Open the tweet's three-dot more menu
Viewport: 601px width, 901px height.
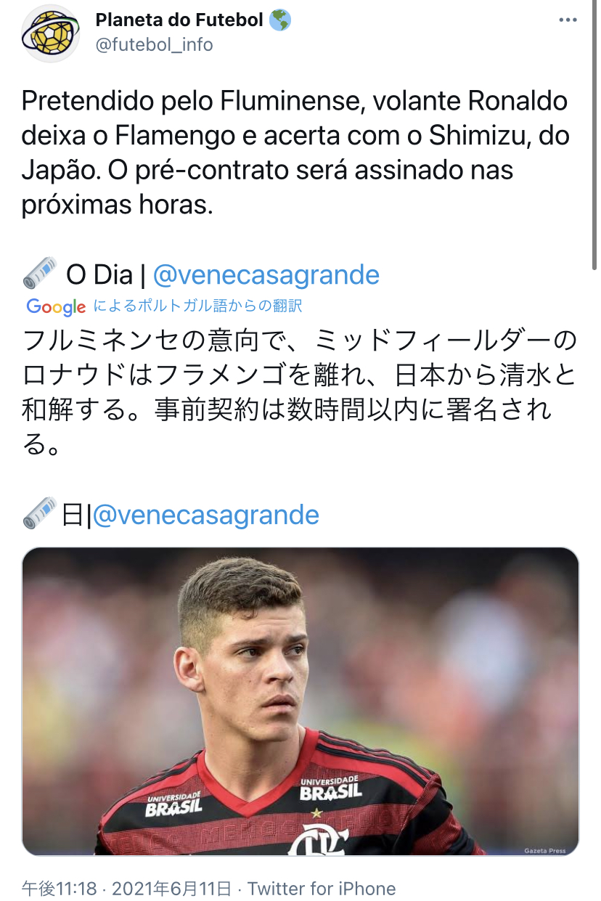pyautogui.click(x=567, y=20)
